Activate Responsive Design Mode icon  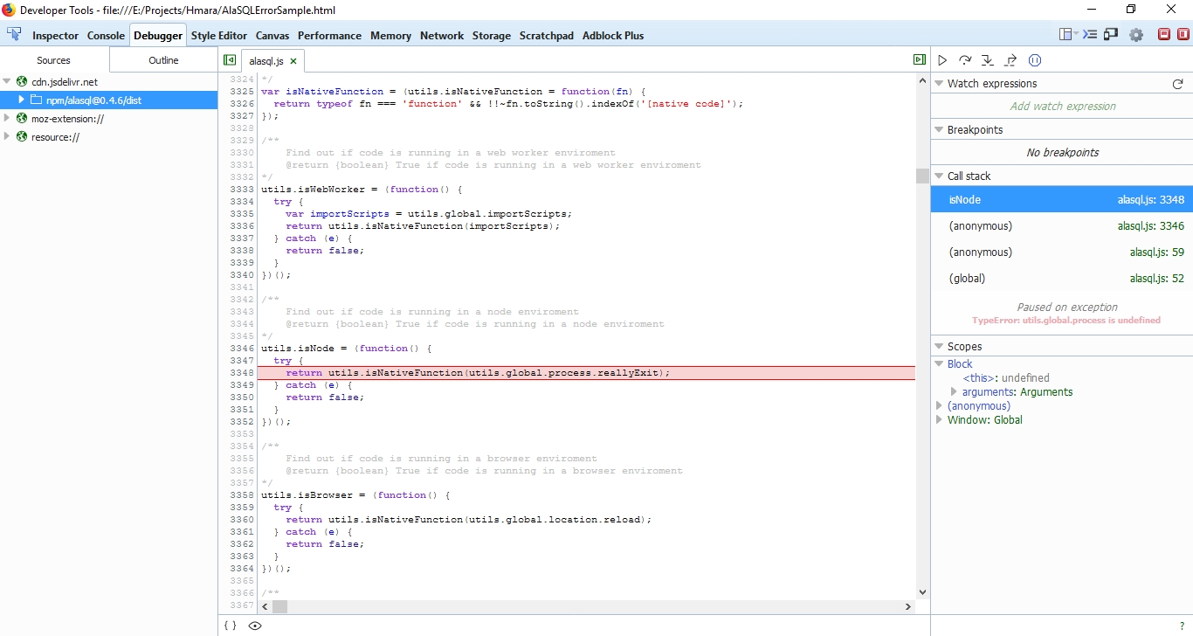click(1110, 35)
